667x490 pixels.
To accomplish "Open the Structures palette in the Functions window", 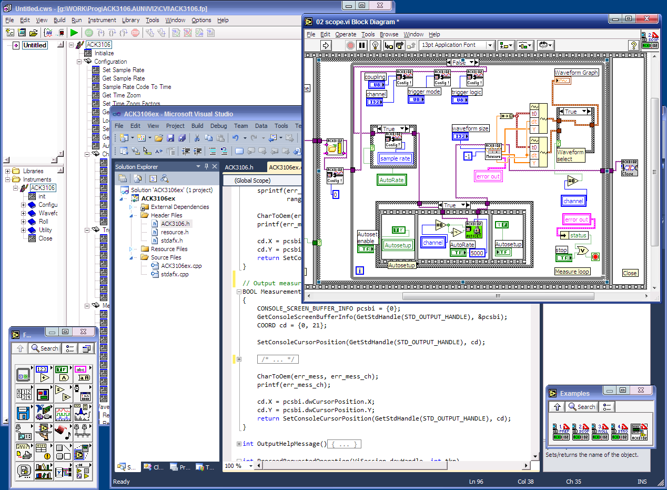I will click(24, 374).
